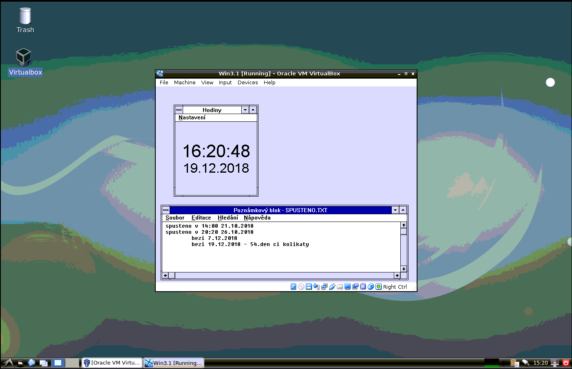The width and height of the screenshot is (572, 369).
Task: Open the start menu at taskbar's left end
Action: (8, 362)
